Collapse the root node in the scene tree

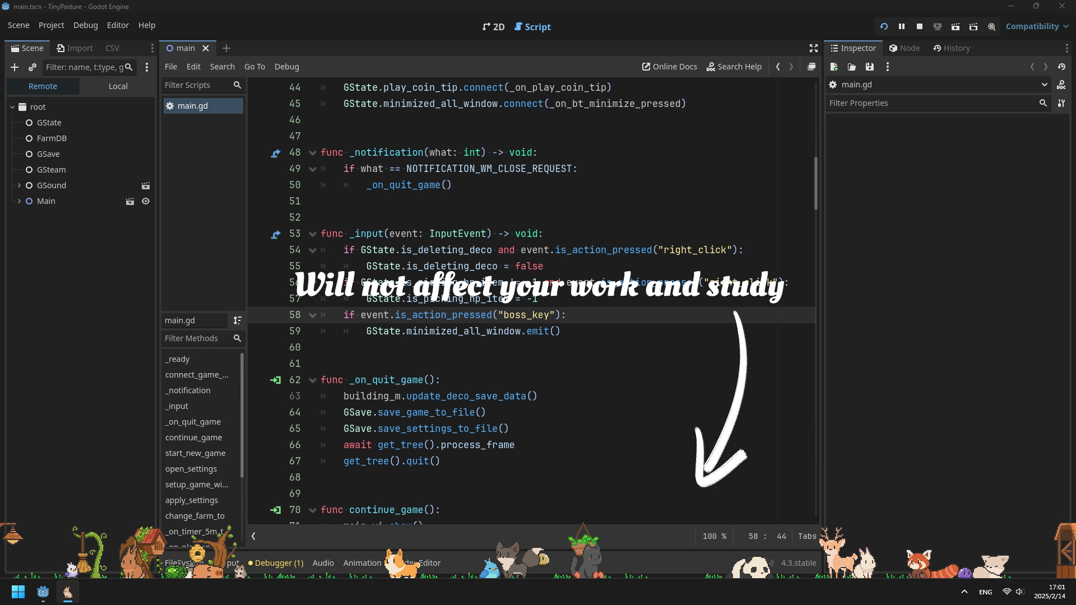(12, 106)
